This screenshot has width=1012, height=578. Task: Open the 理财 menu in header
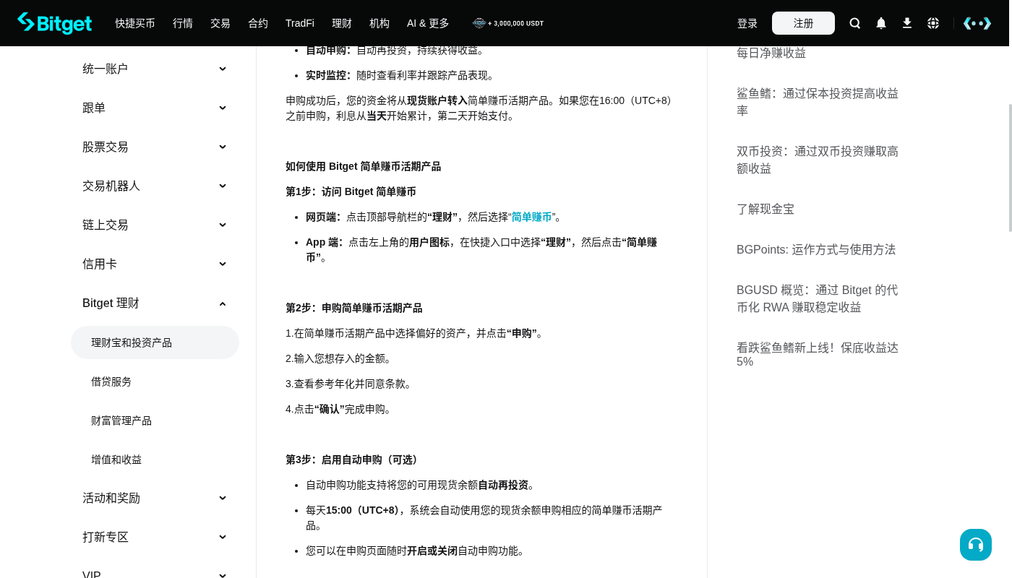[x=342, y=23]
